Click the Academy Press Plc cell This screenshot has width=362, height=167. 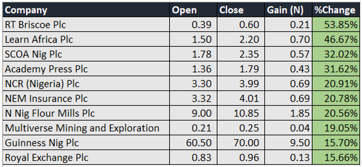tap(86, 69)
